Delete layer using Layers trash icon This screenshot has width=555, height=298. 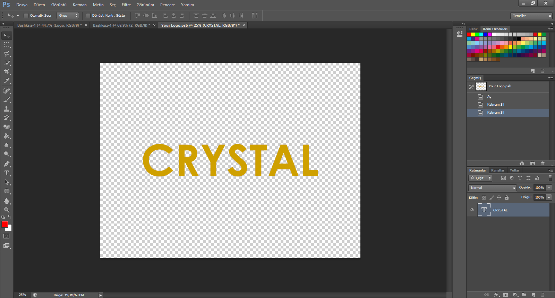coord(543,295)
